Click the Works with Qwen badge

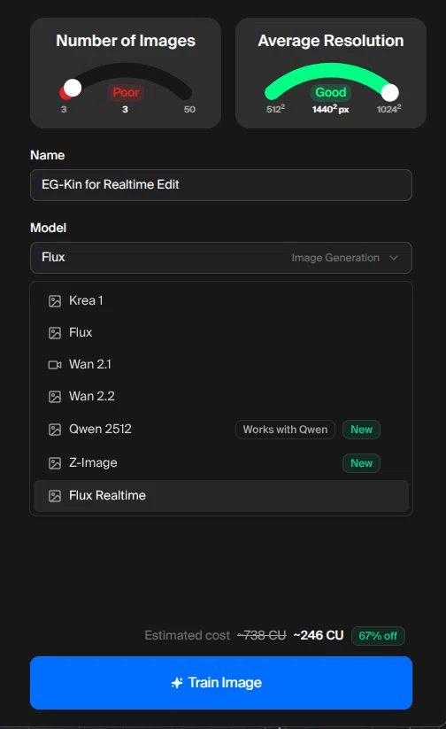point(285,430)
